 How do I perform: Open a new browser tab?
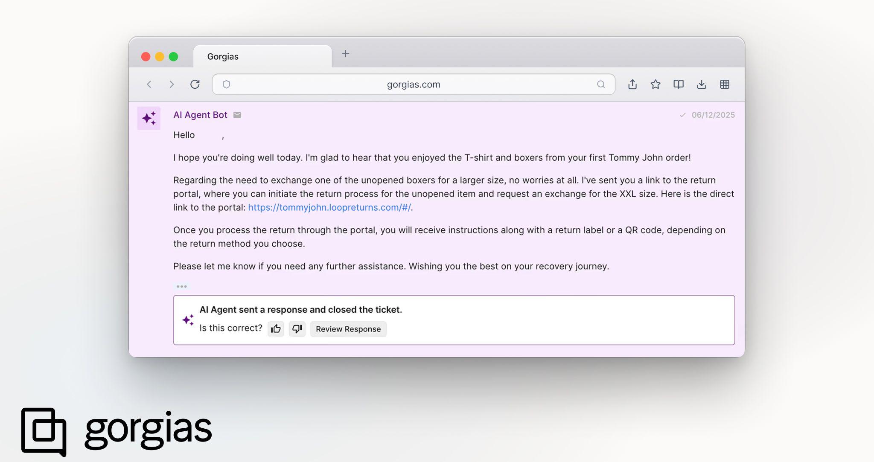[x=346, y=54]
